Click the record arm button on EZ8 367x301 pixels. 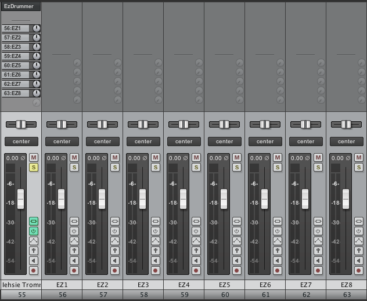coord(359,270)
